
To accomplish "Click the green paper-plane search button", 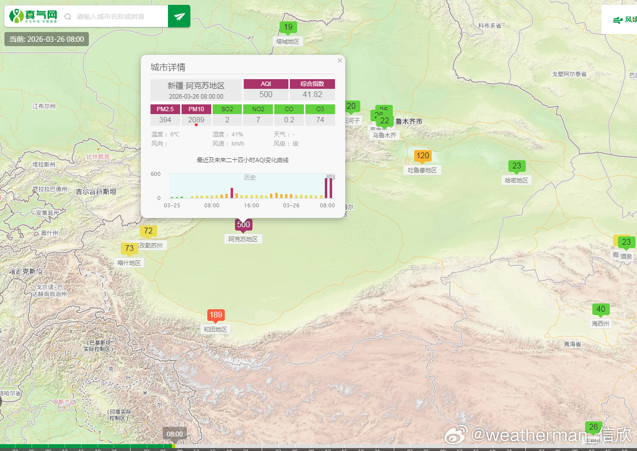I will point(179,16).
